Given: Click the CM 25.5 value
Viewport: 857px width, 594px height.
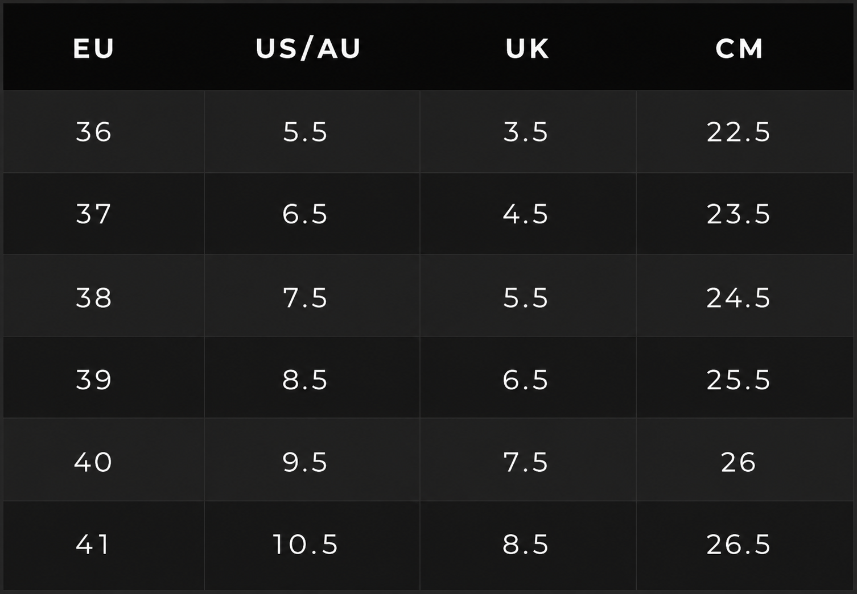Looking at the screenshot, I should [739, 379].
